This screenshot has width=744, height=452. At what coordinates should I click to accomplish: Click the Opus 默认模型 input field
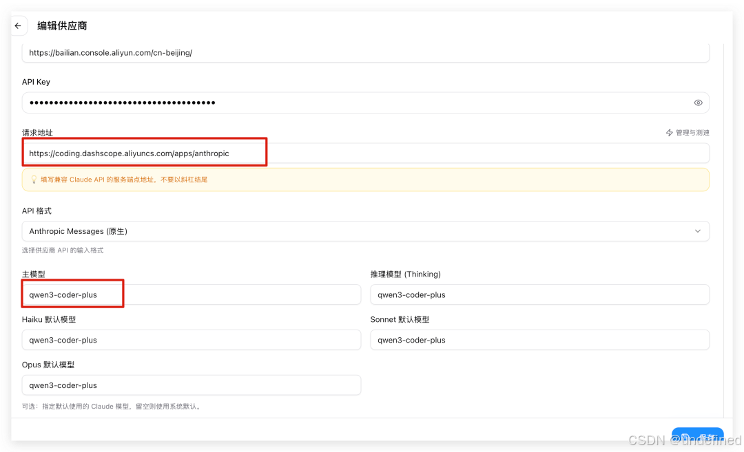pyautogui.click(x=192, y=385)
